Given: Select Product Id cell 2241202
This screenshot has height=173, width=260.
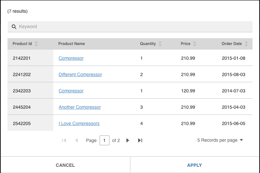Looking at the screenshot, I should point(30,74).
